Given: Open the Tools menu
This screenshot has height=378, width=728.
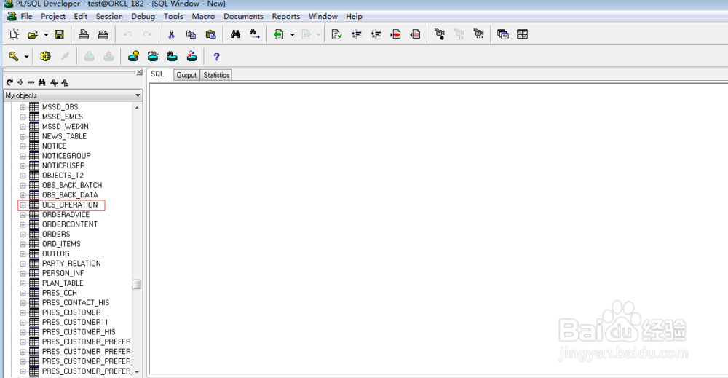Looking at the screenshot, I should point(173,16).
